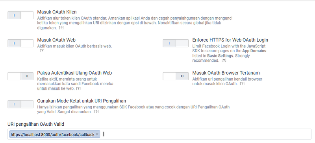This screenshot has width=315, height=143.
Task: Toggle Gunakan Mode Ketat untuk URI Pengalihan
Action: pos(20,104)
